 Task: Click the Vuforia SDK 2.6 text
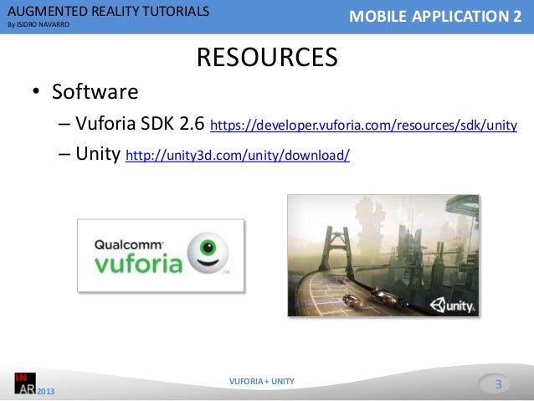point(140,123)
